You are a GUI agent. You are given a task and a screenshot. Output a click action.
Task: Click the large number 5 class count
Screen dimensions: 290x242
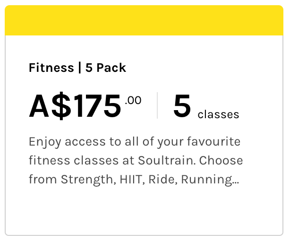(x=182, y=106)
